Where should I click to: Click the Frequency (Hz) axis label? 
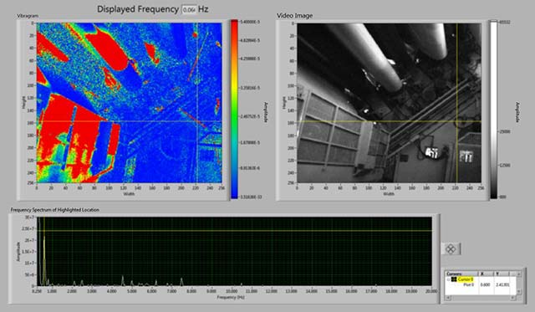(231, 297)
